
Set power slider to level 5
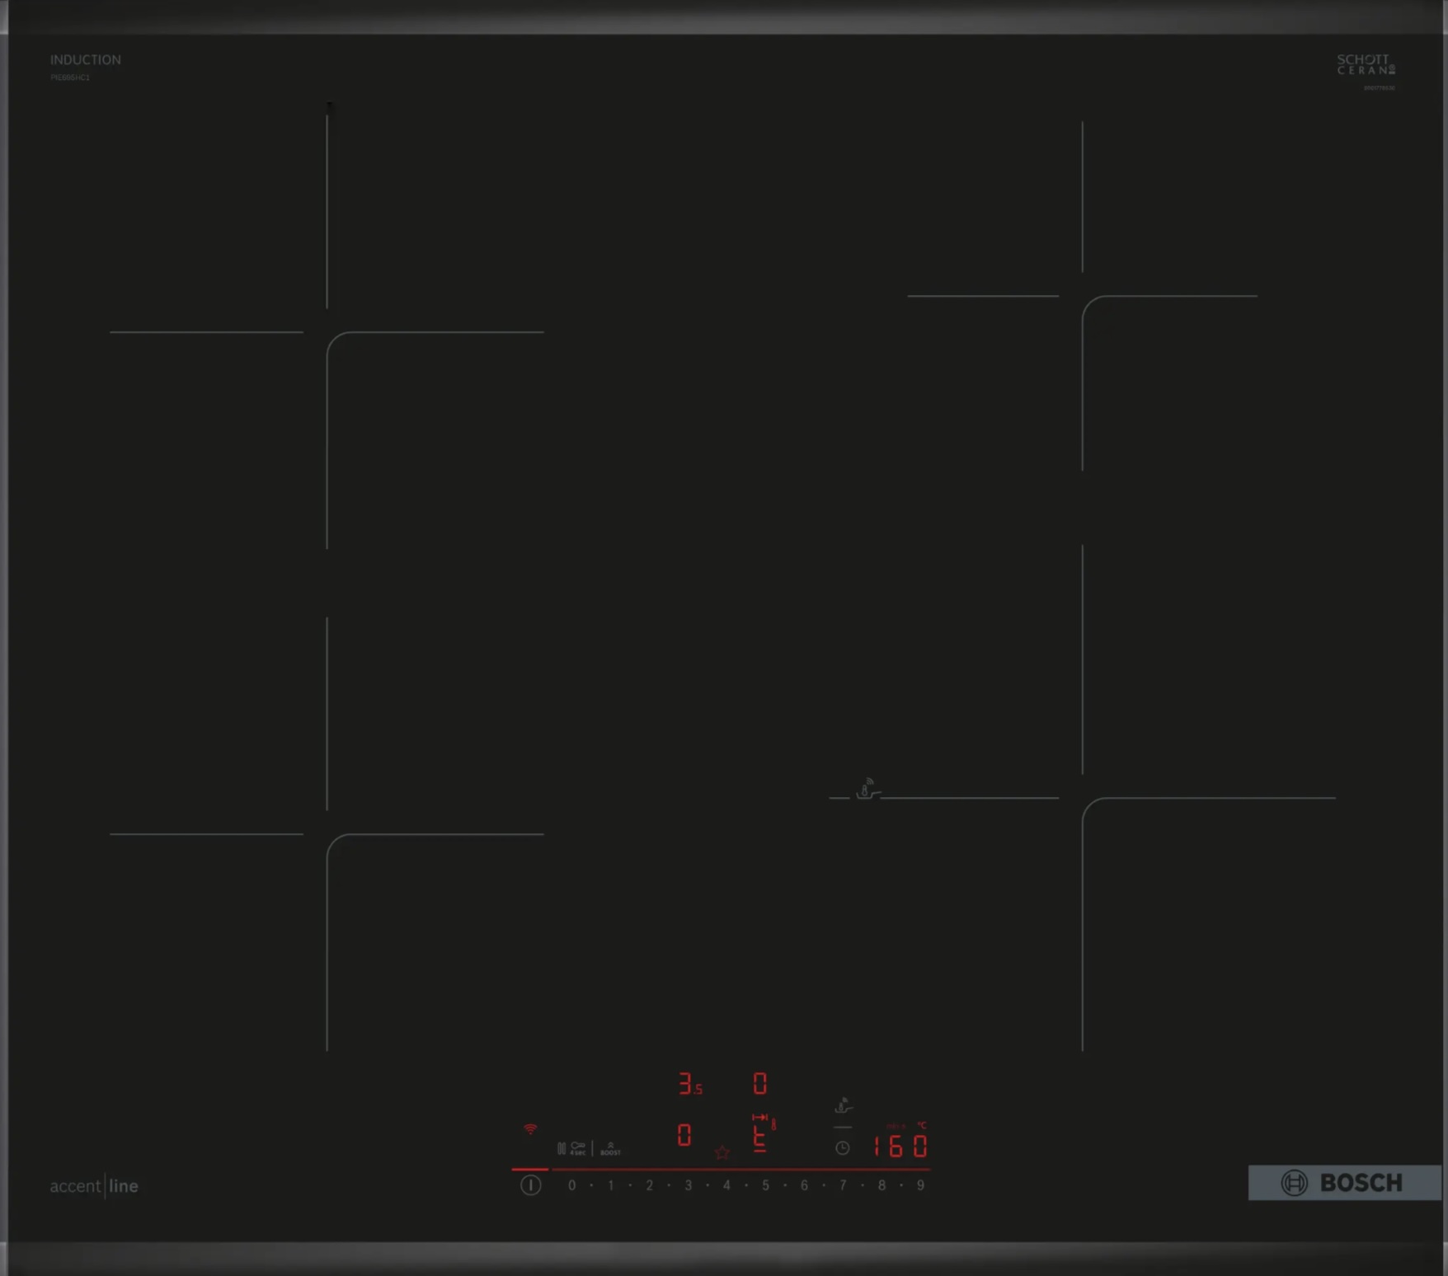point(765,1185)
